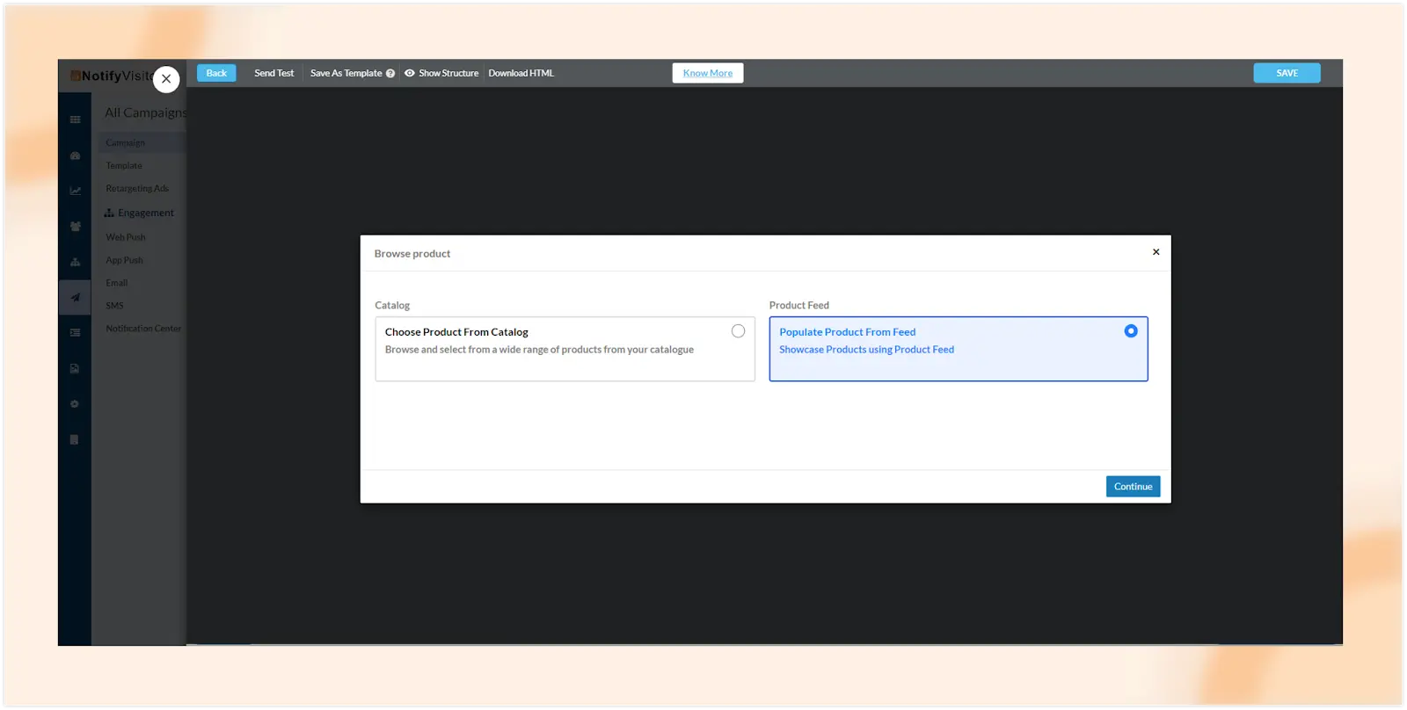The width and height of the screenshot is (1407, 710).
Task: Click the users group icon in sidebar
Action: [75, 227]
